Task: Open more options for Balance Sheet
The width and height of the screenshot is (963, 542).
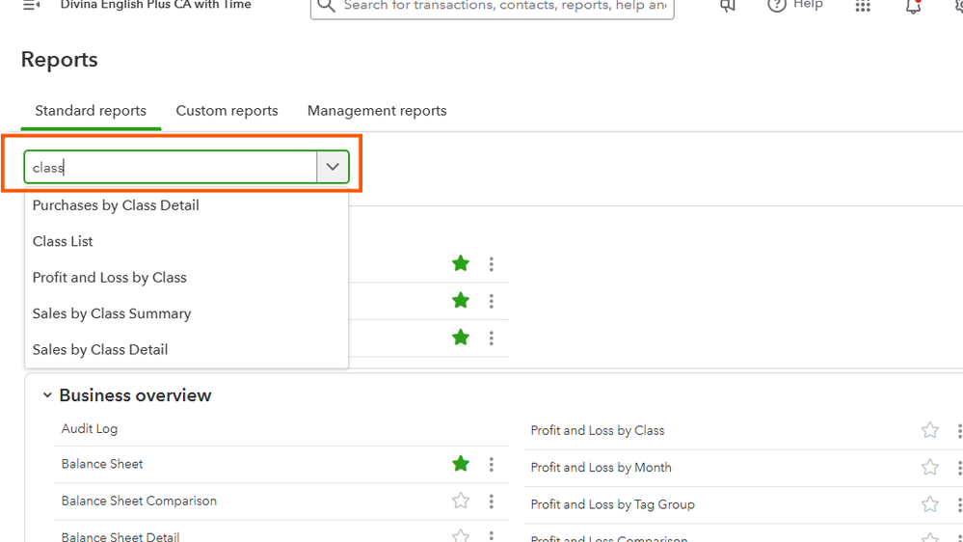Action: click(492, 465)
